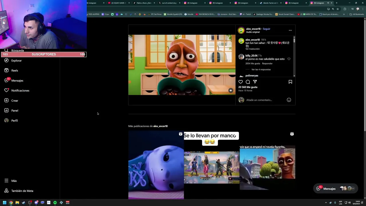Open the taskbar volume speaker icon
The image size is (366, 206).
[x=349, y=203]
